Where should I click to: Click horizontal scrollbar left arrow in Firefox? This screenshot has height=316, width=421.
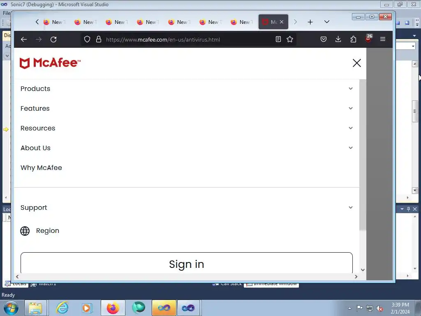pyautogui.click(x=17, y=277)
